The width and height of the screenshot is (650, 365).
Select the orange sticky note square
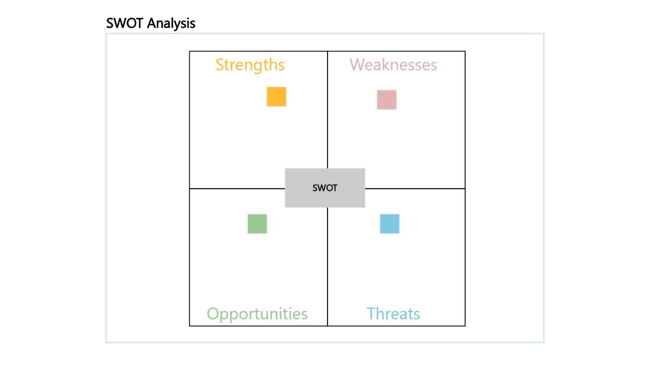tap(276, 97)
